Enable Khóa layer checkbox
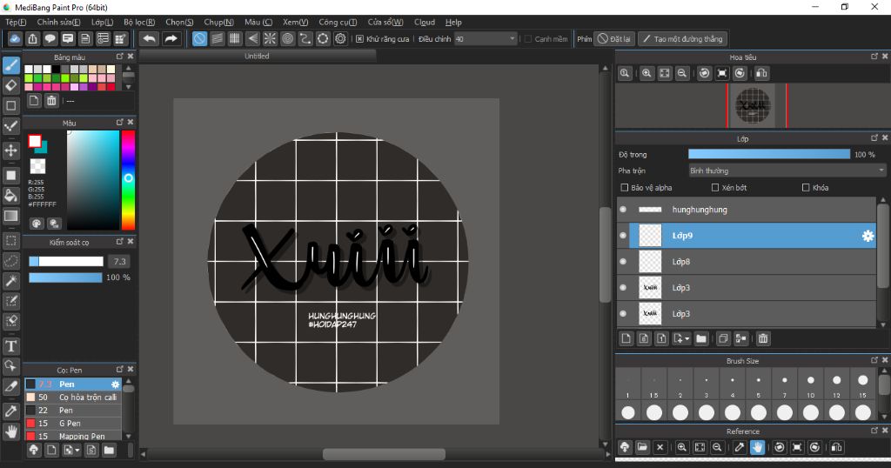This screenshot has height=468, width=891. tap(806, 187)
